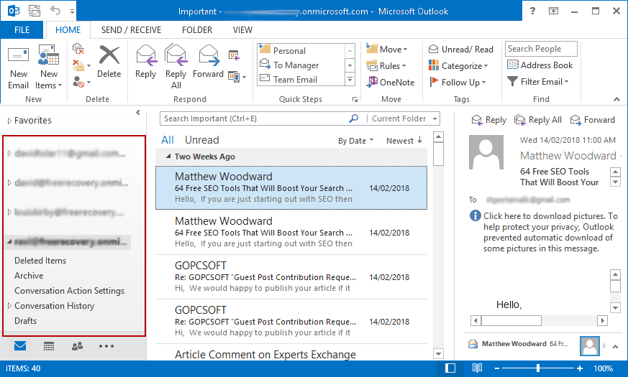Open the Rules dropdown
Image resolution: width=628 pixels, height=377 pixels.
386,65
